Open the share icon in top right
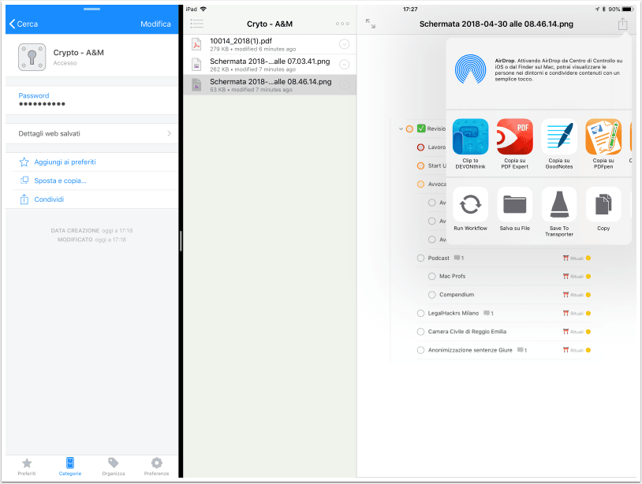Image resolution: width=642 pixels, height=484 pixels. tap(622, 24)
